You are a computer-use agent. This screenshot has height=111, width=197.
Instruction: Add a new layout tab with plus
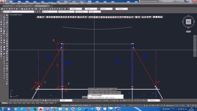coord(55,103)
